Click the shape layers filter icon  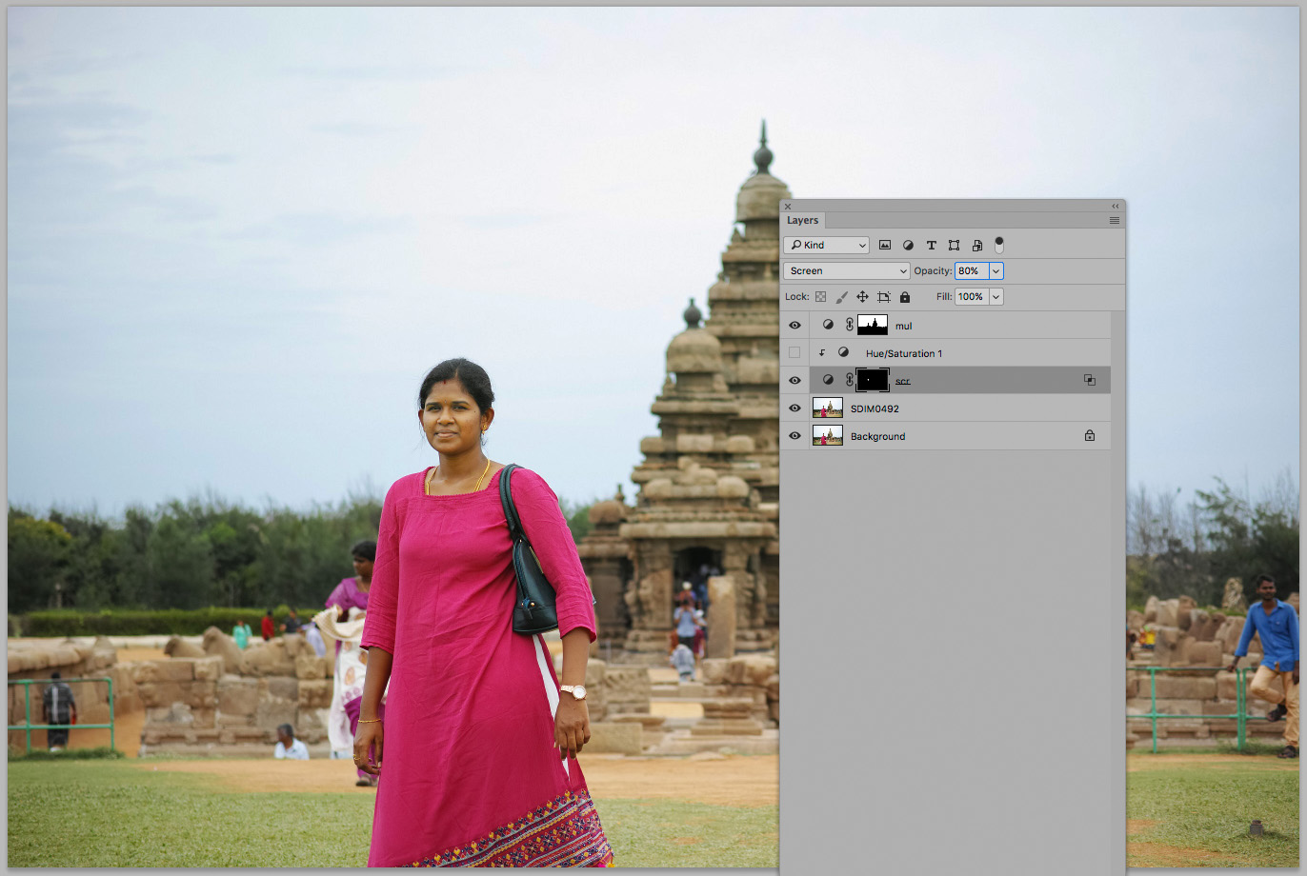[954, 245]
